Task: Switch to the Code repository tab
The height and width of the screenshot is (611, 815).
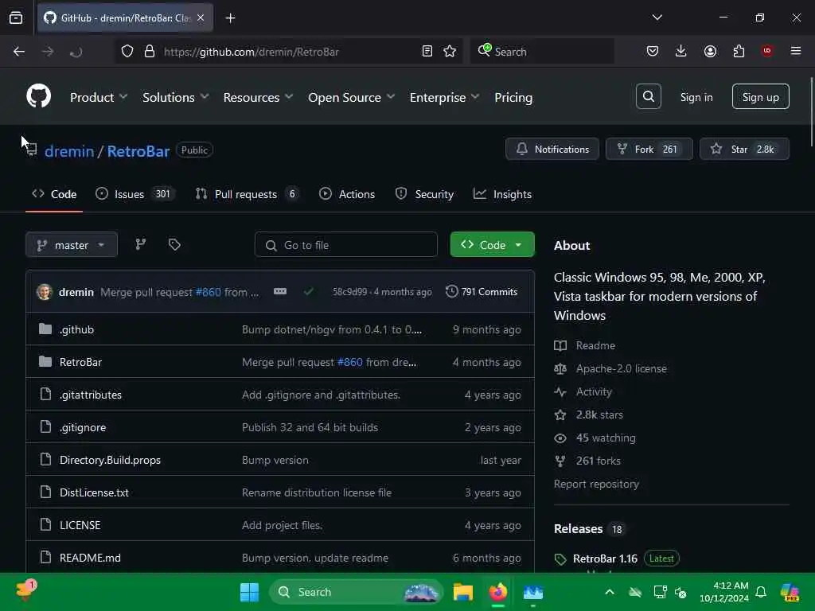Action: pyautogui.click(x=54, y=194)
